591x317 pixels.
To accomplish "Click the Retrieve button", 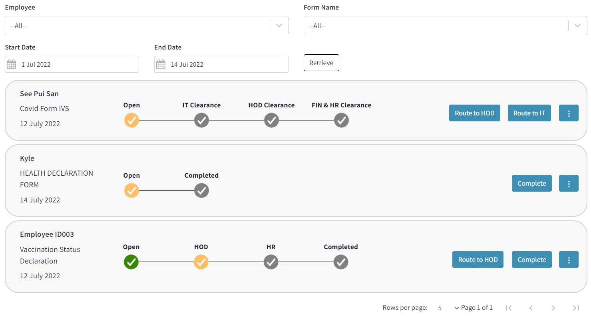I will click(321, 63).
